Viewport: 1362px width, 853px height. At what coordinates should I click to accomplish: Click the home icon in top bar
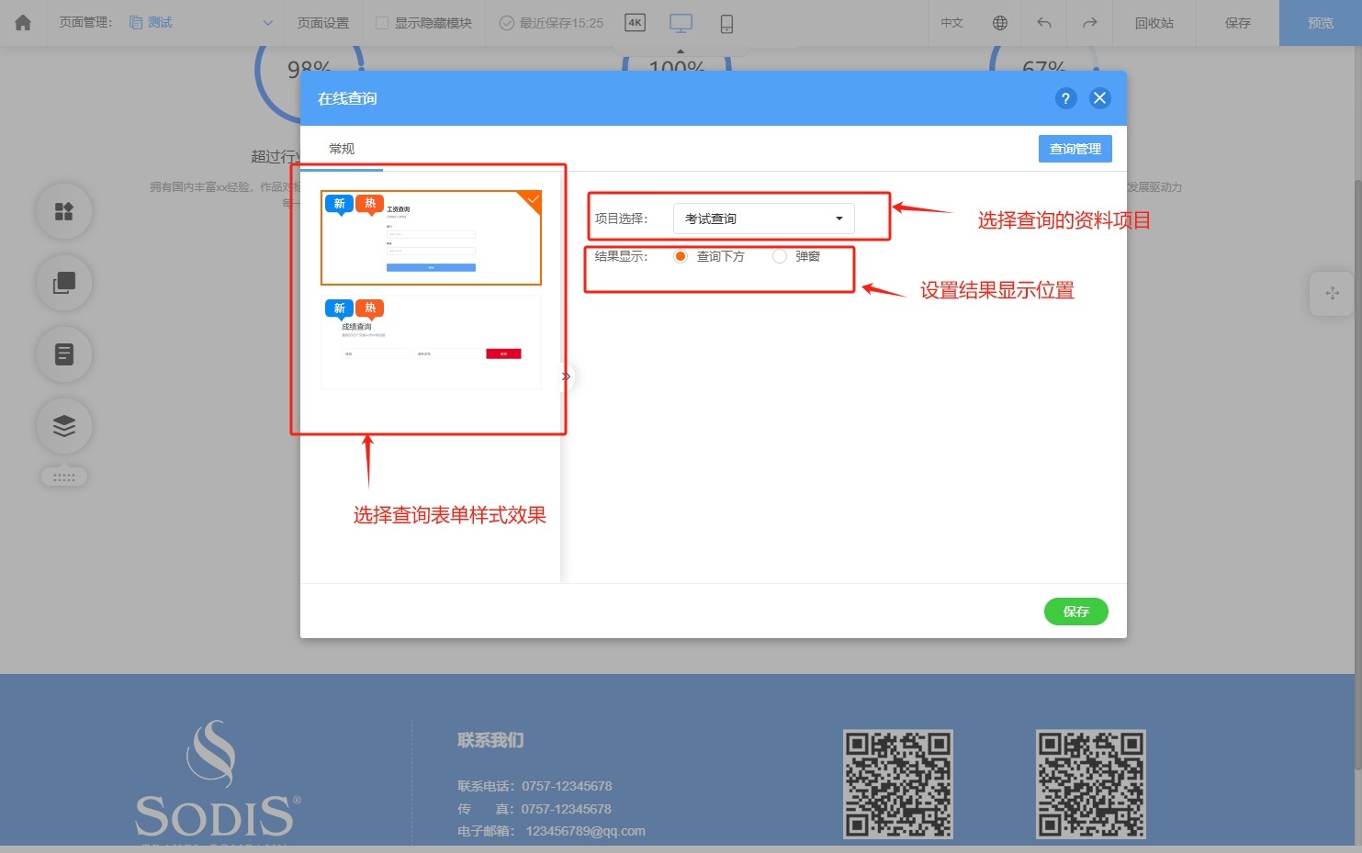click(x=23, y=23)
